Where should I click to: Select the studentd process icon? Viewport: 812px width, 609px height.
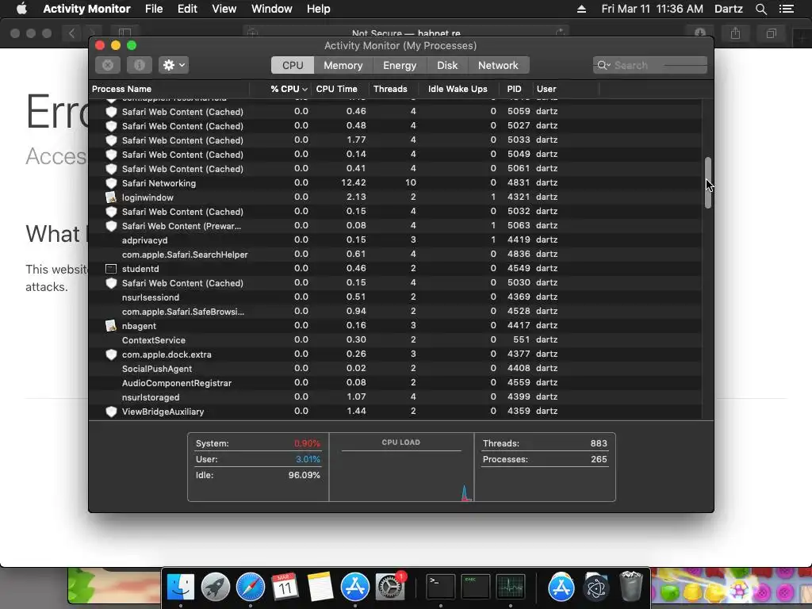tap(111, 269)
